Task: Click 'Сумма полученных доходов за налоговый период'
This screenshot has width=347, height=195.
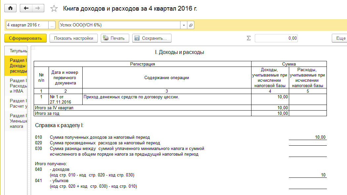Action: (100, 137)
